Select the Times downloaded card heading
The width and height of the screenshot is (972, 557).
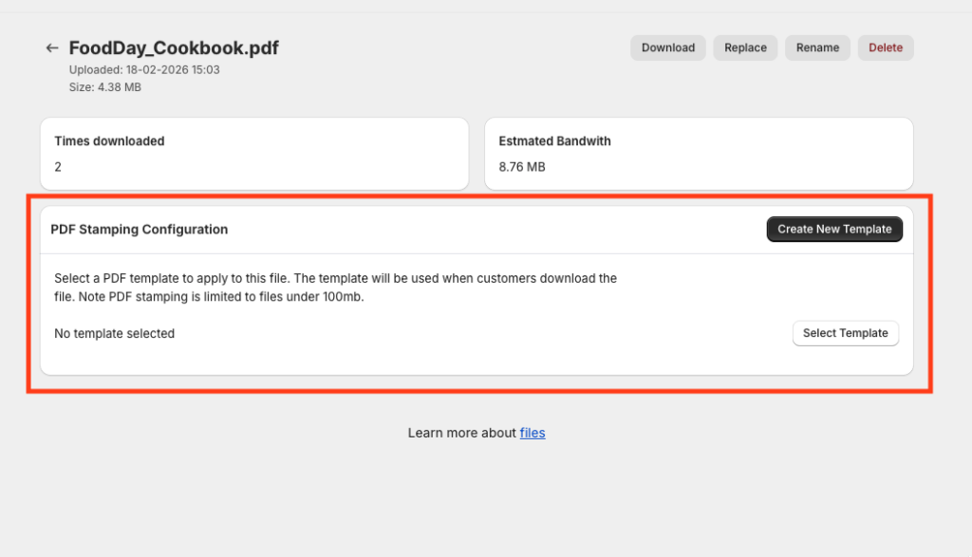tap(109, 141)
